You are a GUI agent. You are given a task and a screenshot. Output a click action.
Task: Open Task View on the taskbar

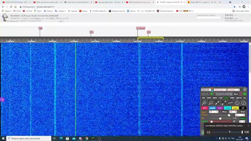click(x=54, y=138)
